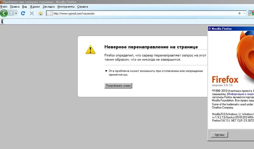This screenshot has height=149, width=254.
Task: Go to the Home page icon
Action: point(41,13)
